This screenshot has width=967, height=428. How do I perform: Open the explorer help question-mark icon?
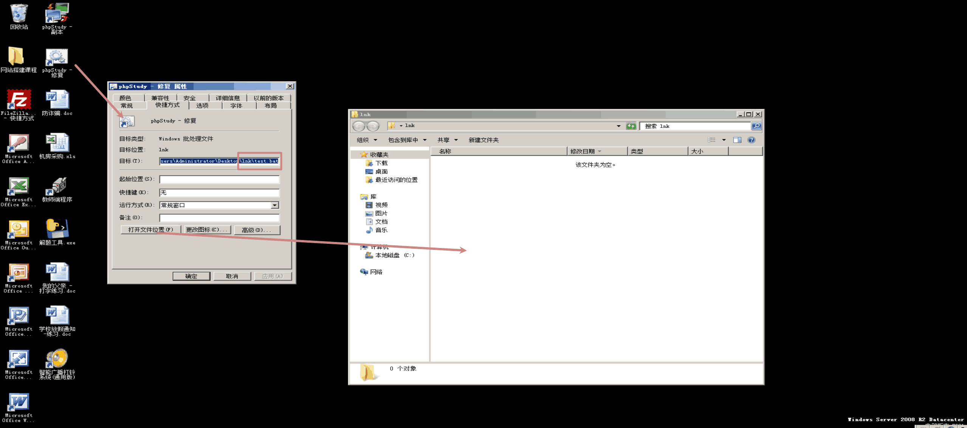pos(751,140)
